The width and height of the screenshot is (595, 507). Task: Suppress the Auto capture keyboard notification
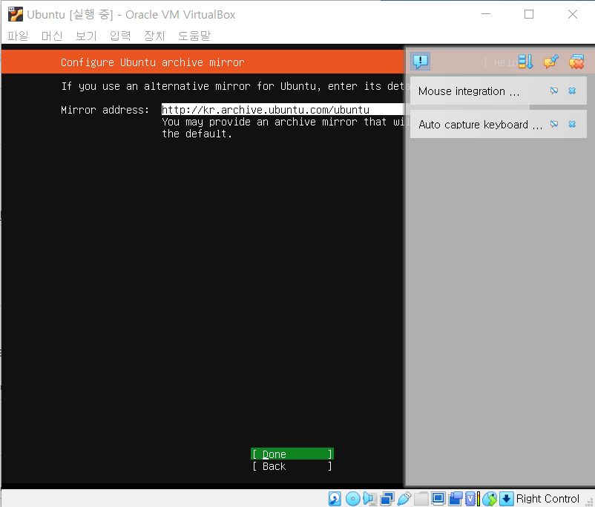554,124
